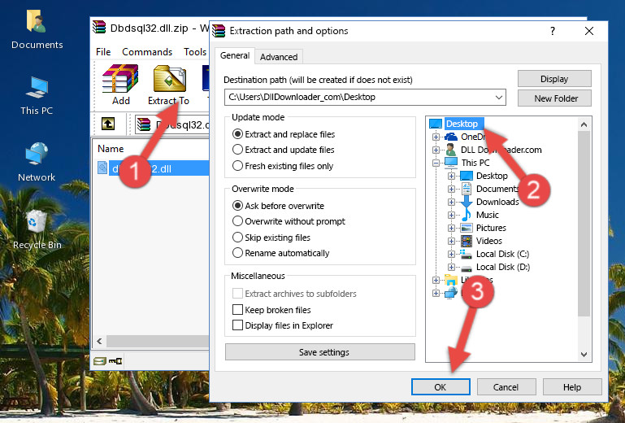This screenshot has width=625, height=423.
Task: Expand the OneDrive tree node
Action: [436, 137]
